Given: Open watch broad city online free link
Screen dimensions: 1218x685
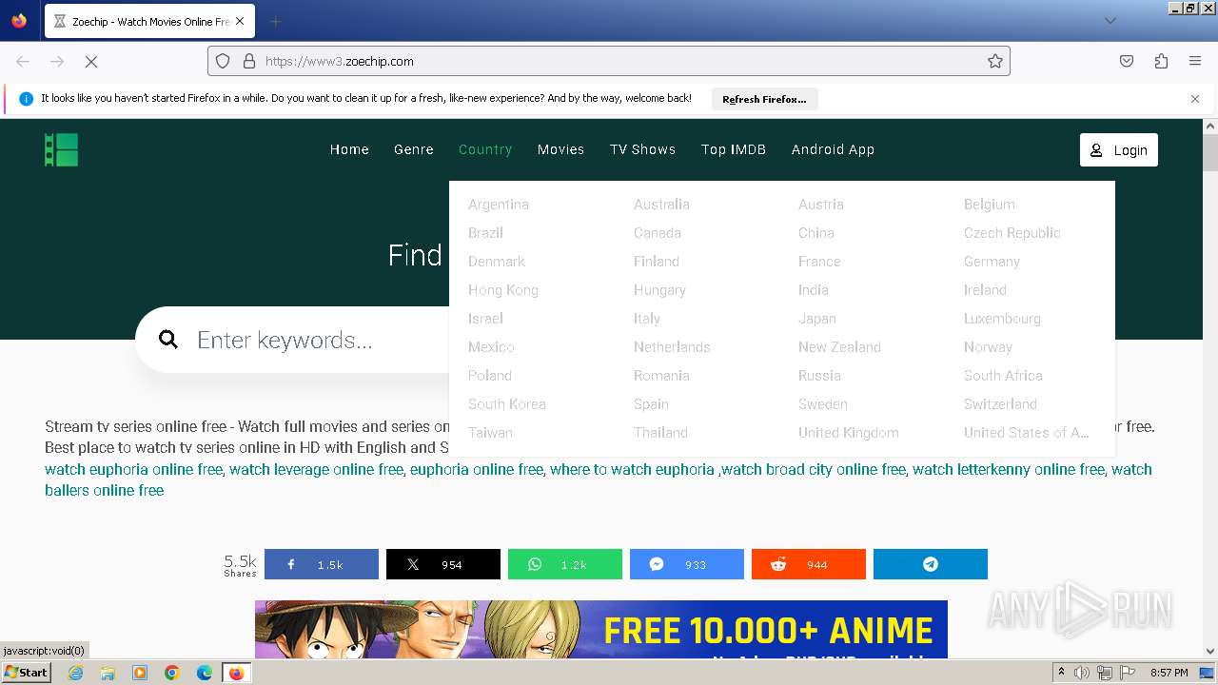Looking at the screenshot, I should pyautogui.click(x=814, y=469).
